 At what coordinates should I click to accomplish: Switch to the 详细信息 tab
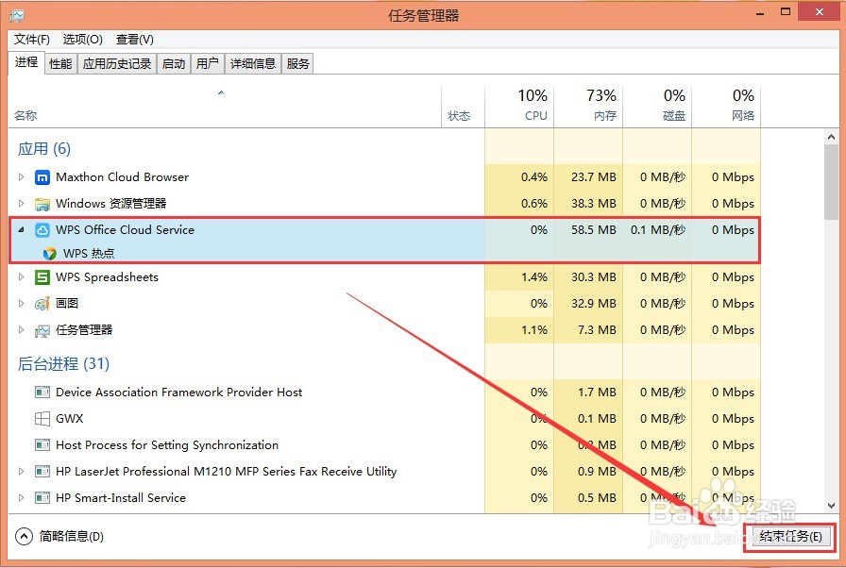click(x=253, y=63)
